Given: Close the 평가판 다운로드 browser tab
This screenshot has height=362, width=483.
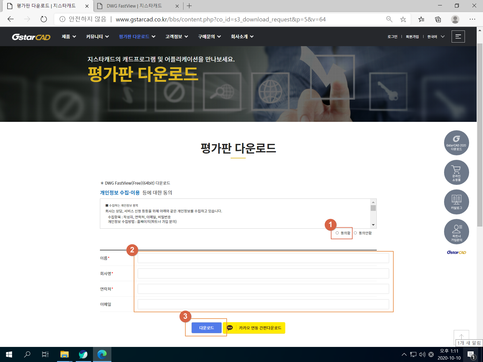Looking at the screenshot, I should pyautogui.click(x=87, y=6).
